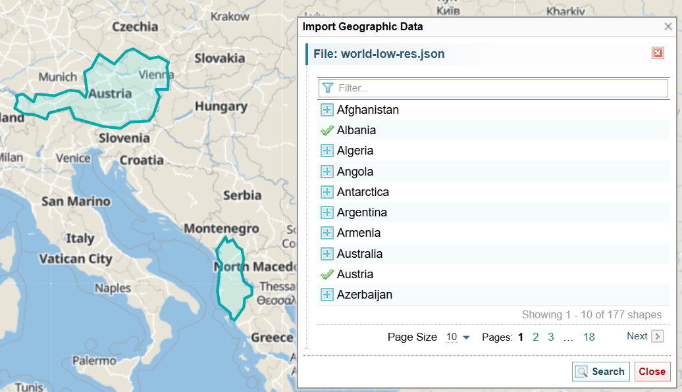Add Afghanistan shape using plus icon
This screenshot has width=682, height=392.
pyautogui.click(x=327, y=110)
